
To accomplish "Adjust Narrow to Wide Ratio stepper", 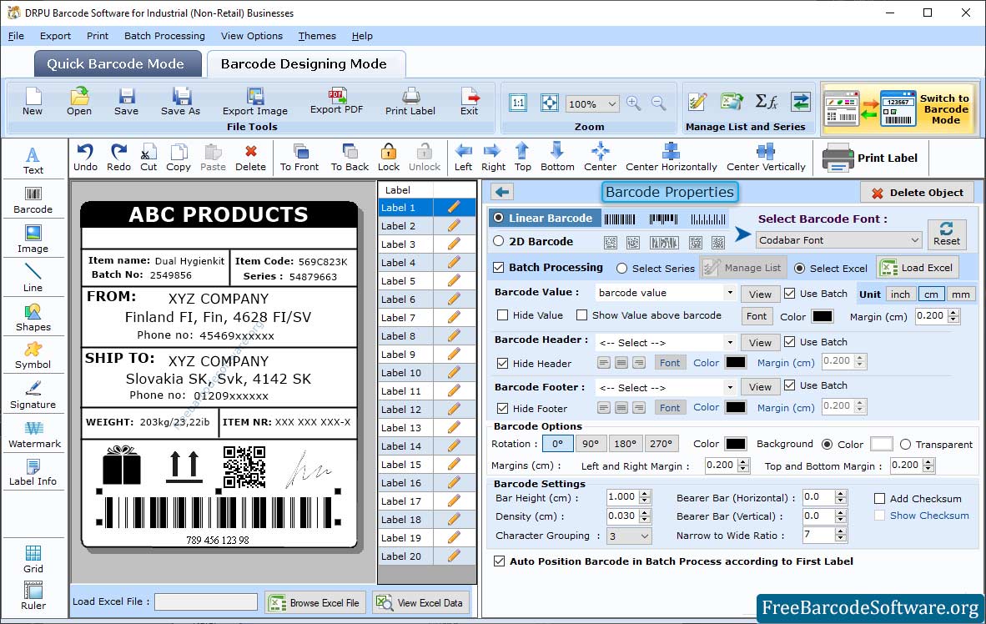I will pyautogui.click(x=841, y=536).
